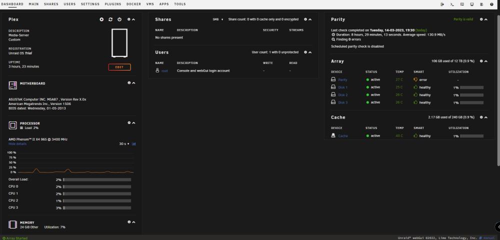
Task: Click the server case image
Action: [119, 43]
